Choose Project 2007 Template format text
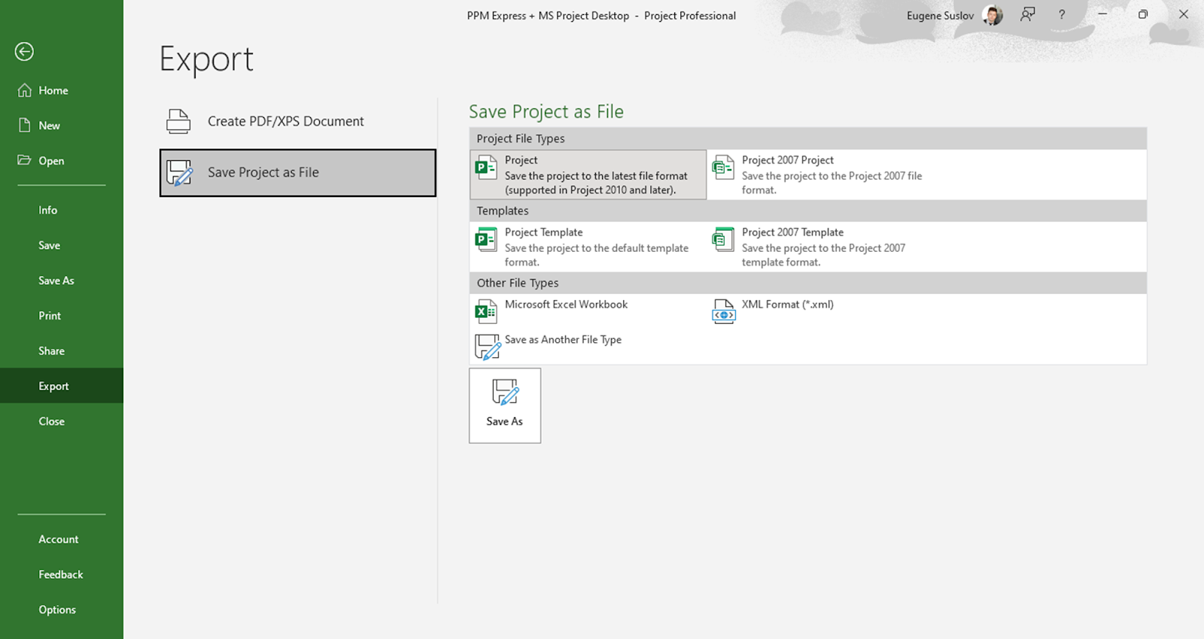Image resolution: width=1204 pixels, height=639 pixels. coord(792,232)
